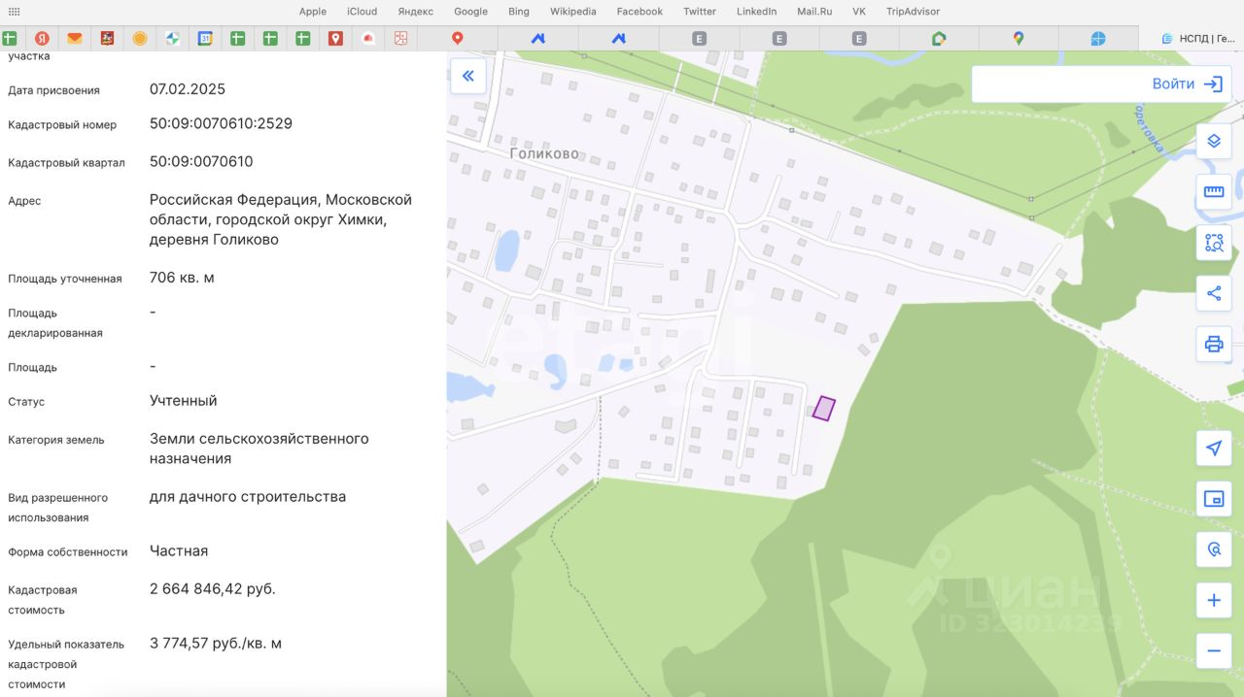
Task: Switch to the teal diamond icon tab
Action: coord(172,39)
